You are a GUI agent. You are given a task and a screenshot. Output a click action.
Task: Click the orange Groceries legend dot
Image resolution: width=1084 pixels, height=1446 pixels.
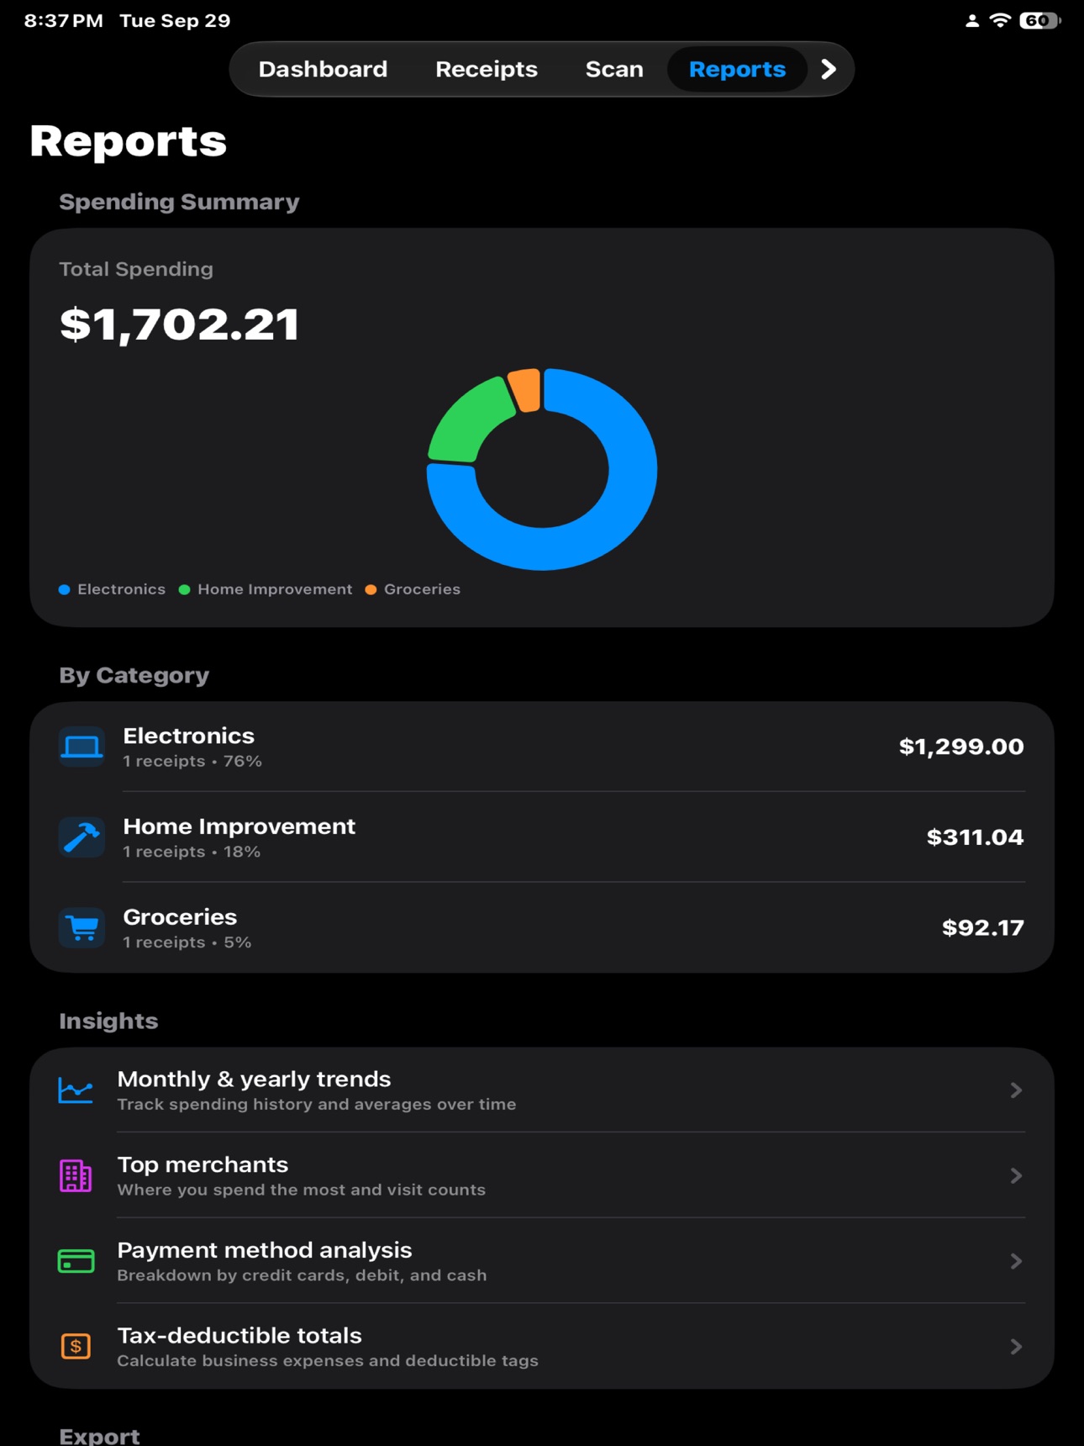(x=371, y=589)
